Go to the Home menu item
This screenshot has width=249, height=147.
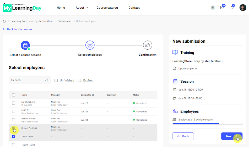pyautogui.click(x=61, y=8)
